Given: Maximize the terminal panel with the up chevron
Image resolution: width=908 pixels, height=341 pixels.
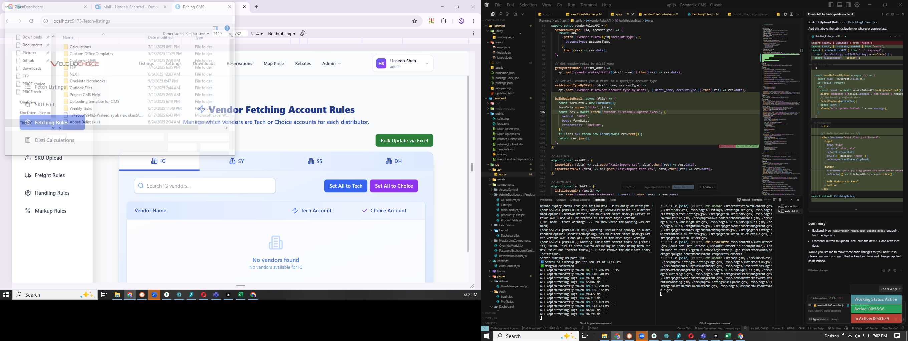Looking at the screenshot, I should pos(792,200).
